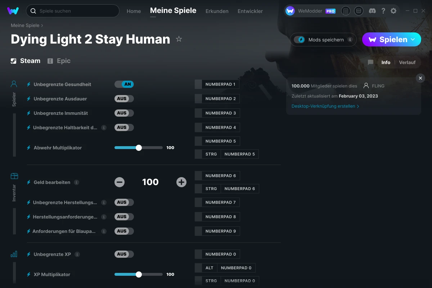The image size is (432, 288).
Task: Expand the Spielen button dropdown arrow
Action: 413,40
